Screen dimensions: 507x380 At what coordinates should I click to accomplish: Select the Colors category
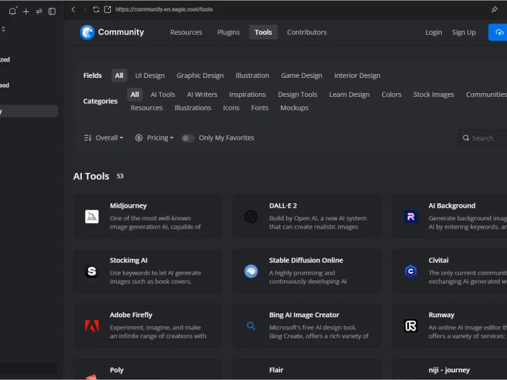391,94
